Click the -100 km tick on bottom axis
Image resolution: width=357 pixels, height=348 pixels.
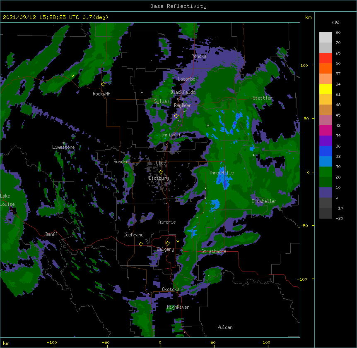52,342
